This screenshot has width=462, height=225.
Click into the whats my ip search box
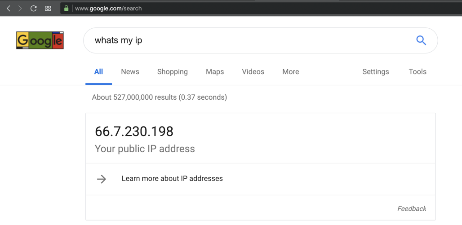click(247, 40)
